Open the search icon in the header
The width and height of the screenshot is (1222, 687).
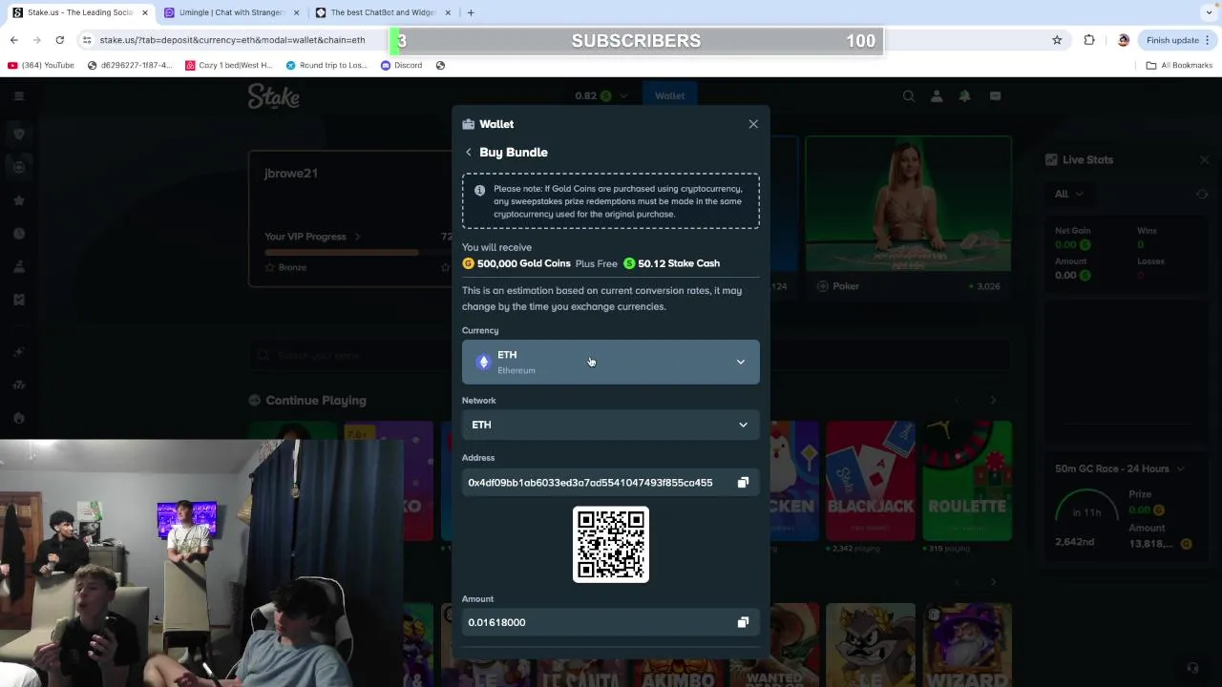click(x=909, y=95)
